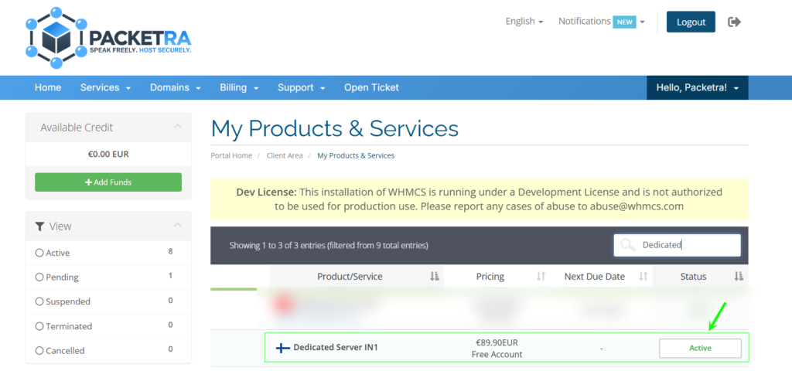This screenshot has width=792, height=371.
Task: Click the Dev License notice text
Action: 480,199
